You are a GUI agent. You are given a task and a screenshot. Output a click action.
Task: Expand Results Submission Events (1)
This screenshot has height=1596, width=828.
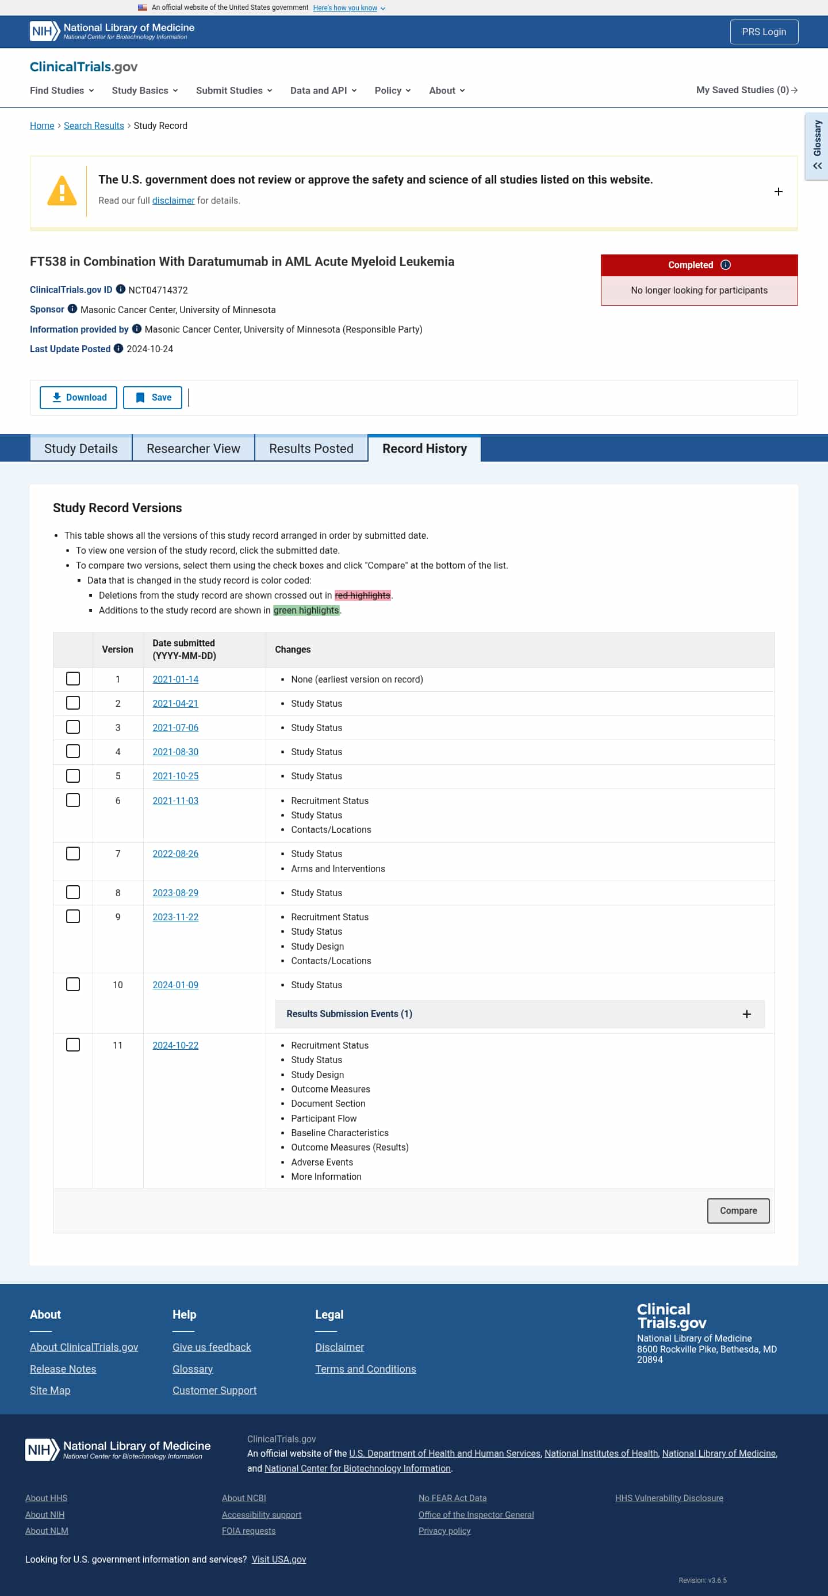(520, 1014)
